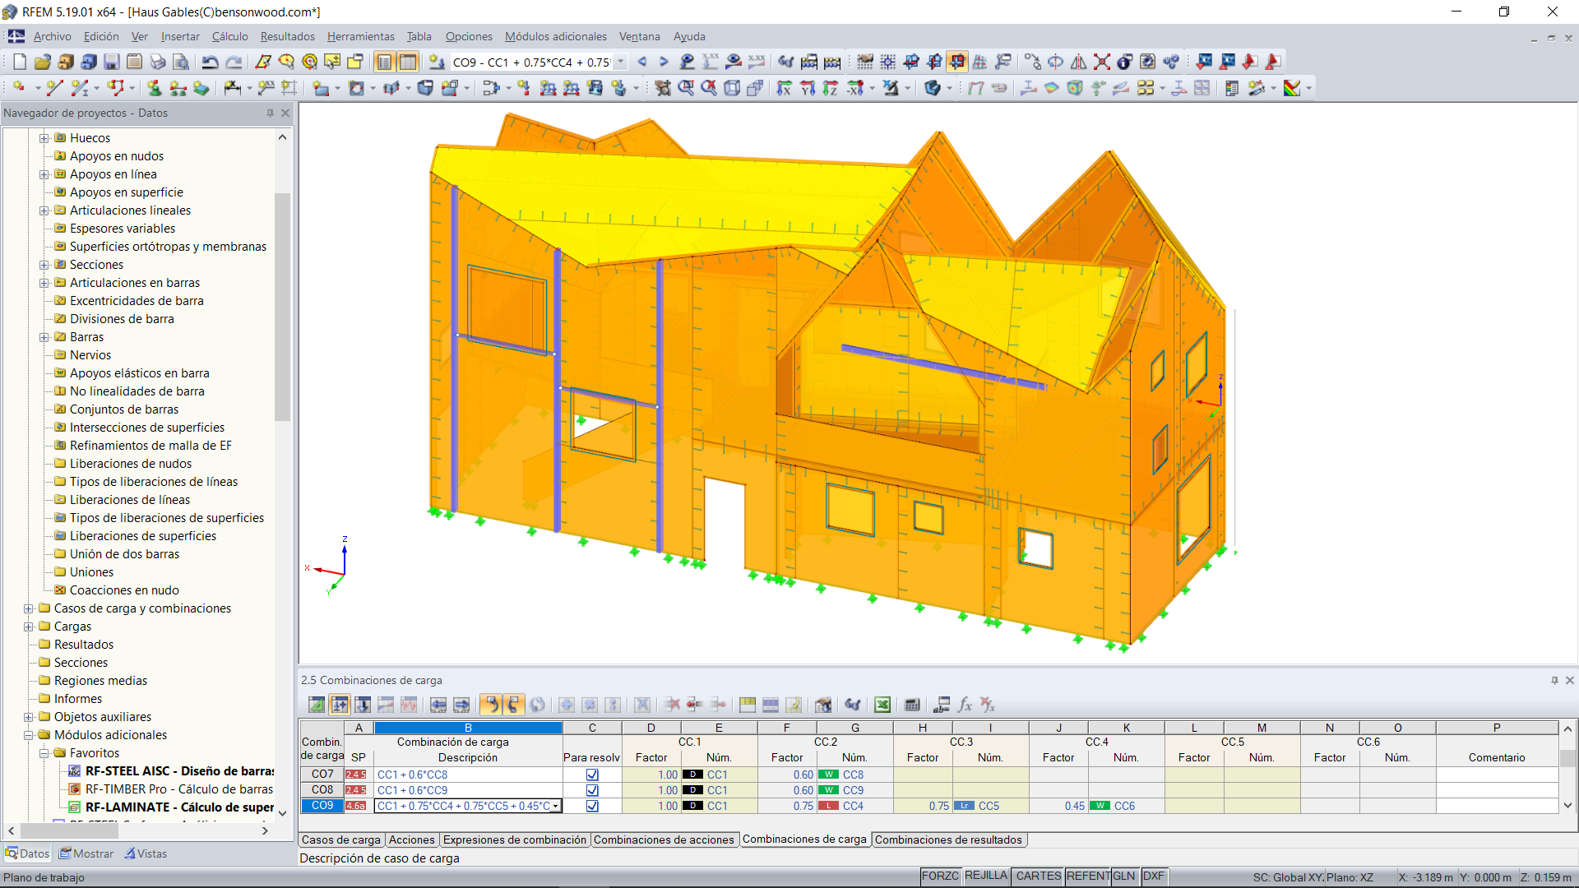The image size is (1579, 888).
Task: Click the Mostrar button at bottom
Action: [x=86, y=853]
